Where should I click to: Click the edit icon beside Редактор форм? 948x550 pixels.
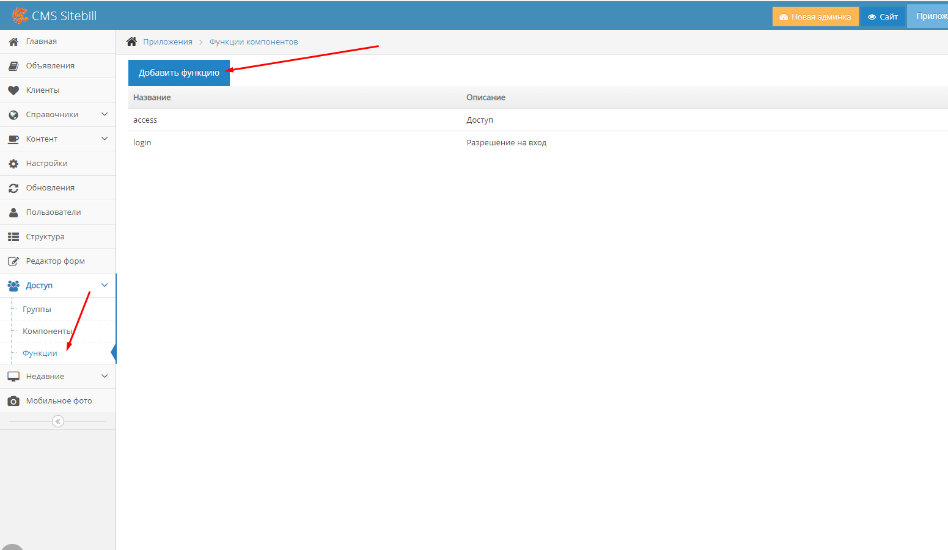click(13, 261)
